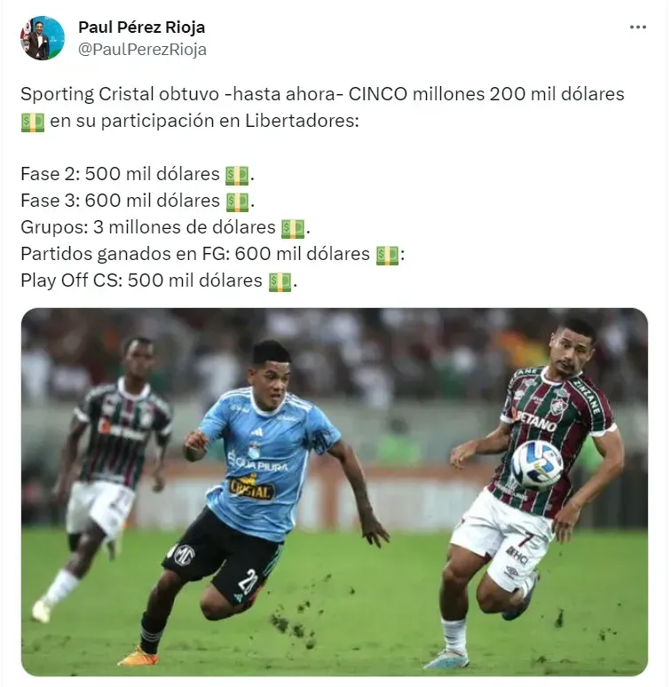The image size is (671, 687).
Task: Click Paul Pérez Rioja's profile avatar
Action: coord(42,38)
